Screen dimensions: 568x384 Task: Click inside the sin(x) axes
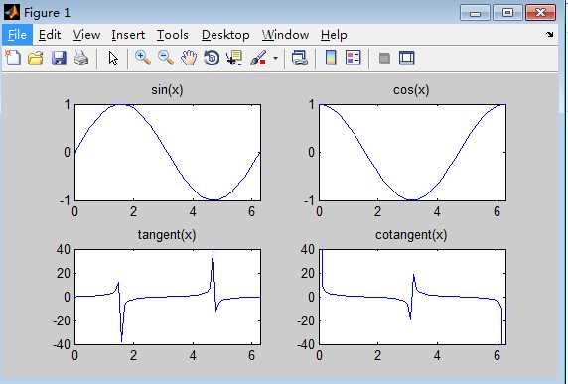point(168,153)
